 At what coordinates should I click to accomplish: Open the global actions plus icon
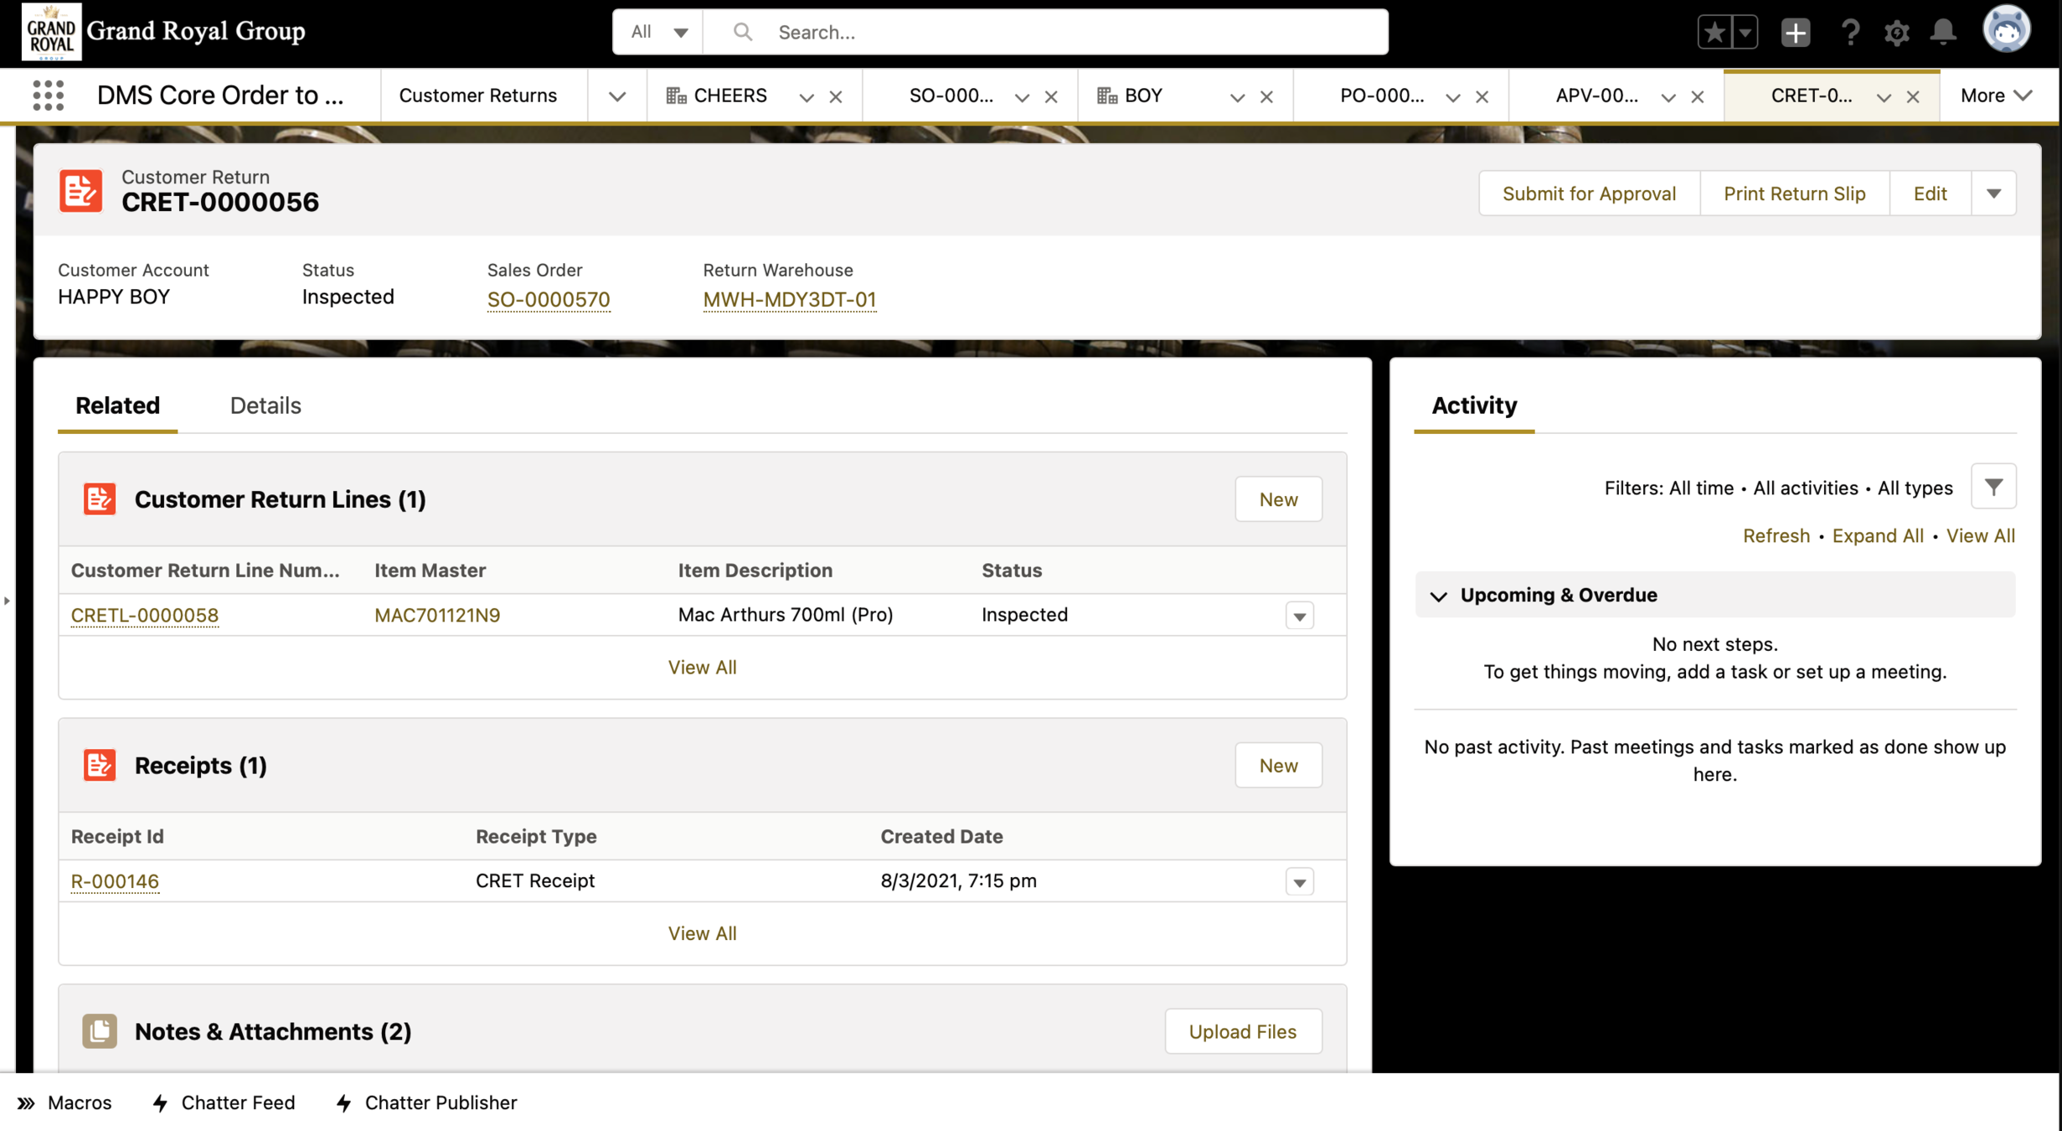1795,33
